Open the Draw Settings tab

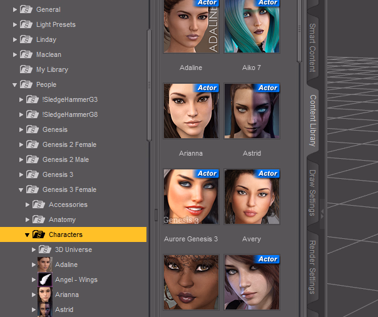tap(312, 193)
